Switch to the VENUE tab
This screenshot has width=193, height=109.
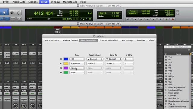click(151, 40)
